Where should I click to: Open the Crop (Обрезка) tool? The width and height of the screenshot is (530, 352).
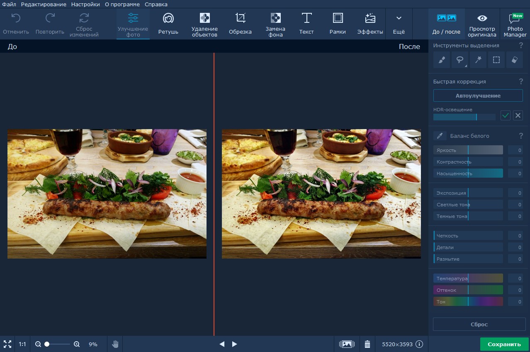pos(240,24)
